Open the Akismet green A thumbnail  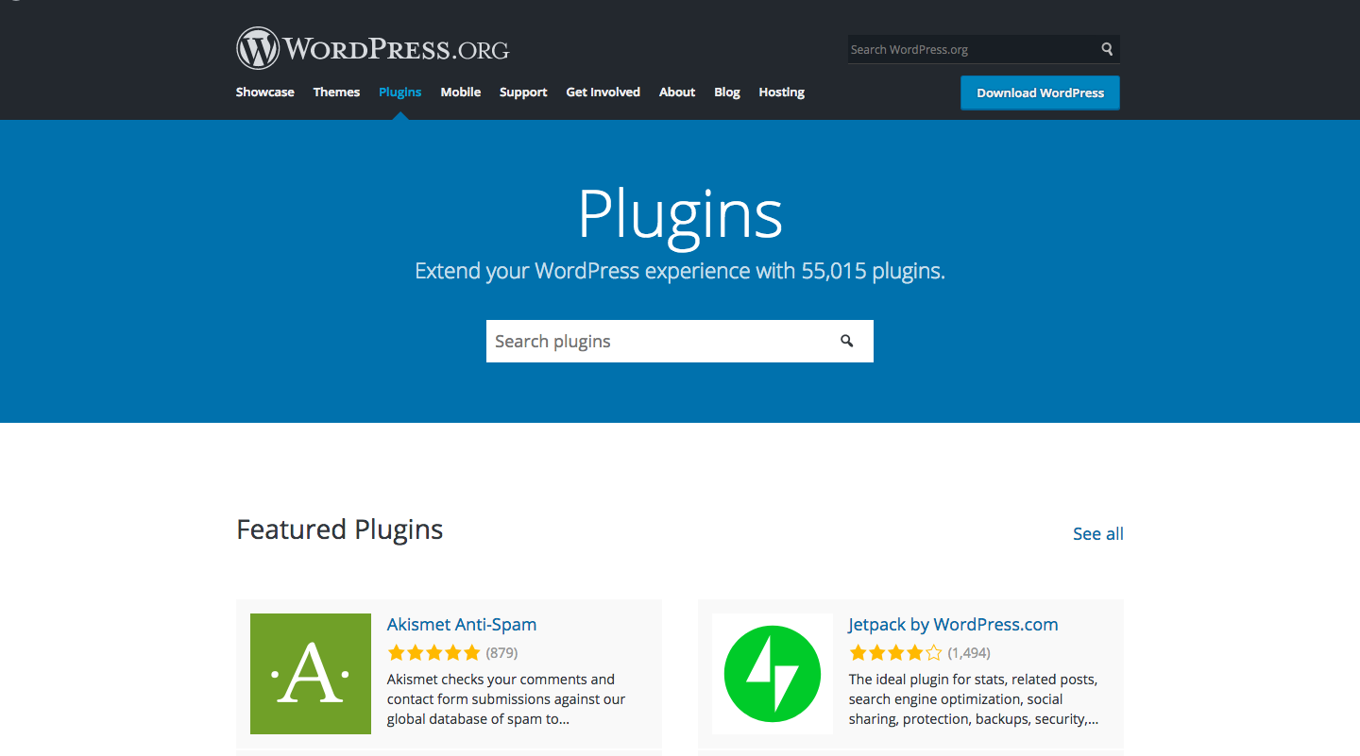click(x=311, y=674)
